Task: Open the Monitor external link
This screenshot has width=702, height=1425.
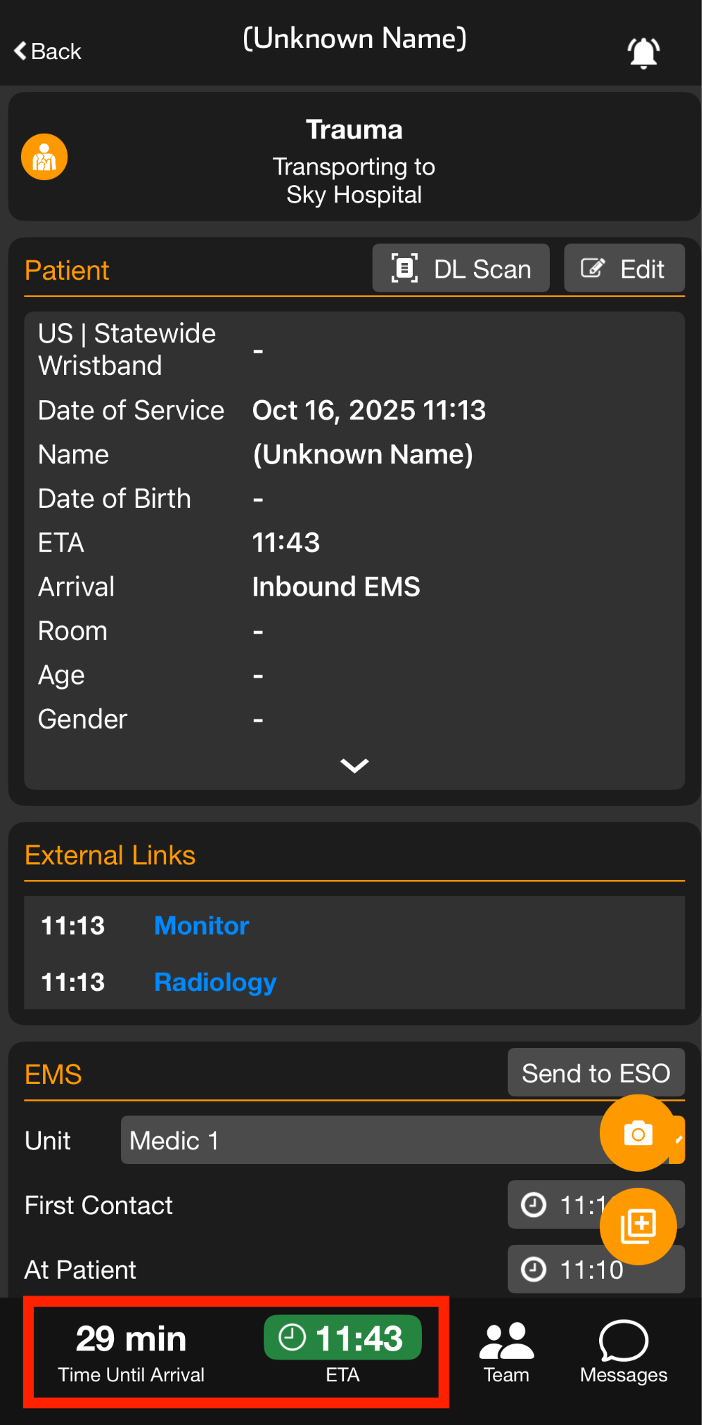Action: pos(201,925)
